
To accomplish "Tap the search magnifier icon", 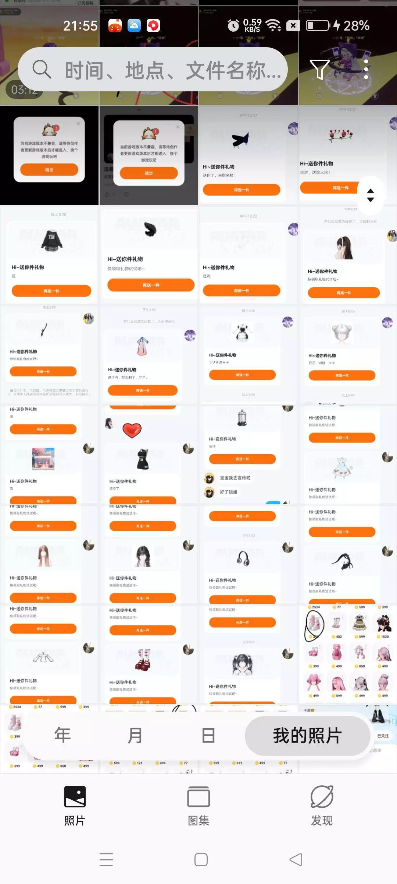I will [x=42, y=69].
